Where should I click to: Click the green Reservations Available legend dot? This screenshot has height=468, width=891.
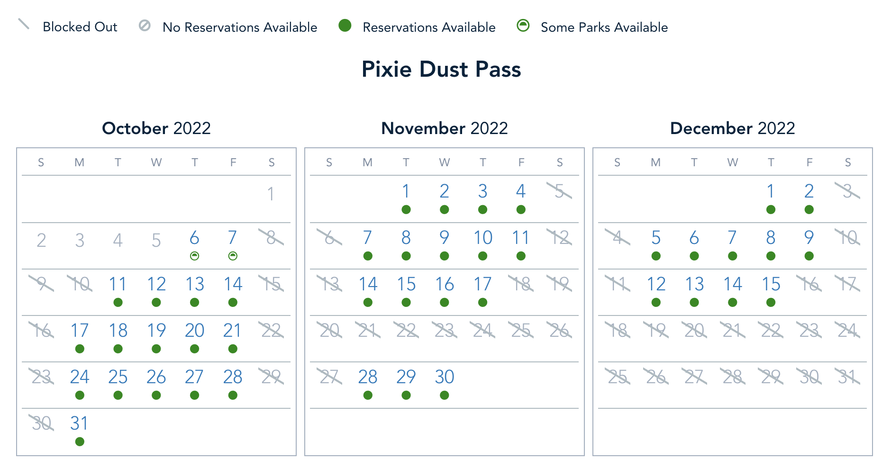point(345,26)
